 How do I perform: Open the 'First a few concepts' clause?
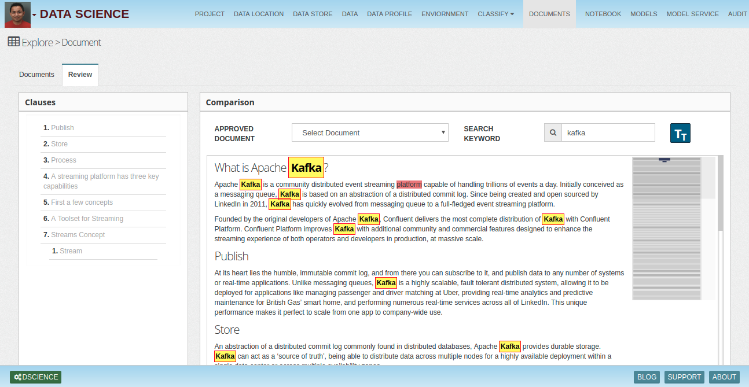coord(82,202)
